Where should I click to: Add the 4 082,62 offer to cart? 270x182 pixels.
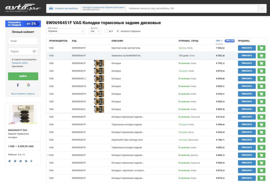pyautogui.click(x=261, y=147)
